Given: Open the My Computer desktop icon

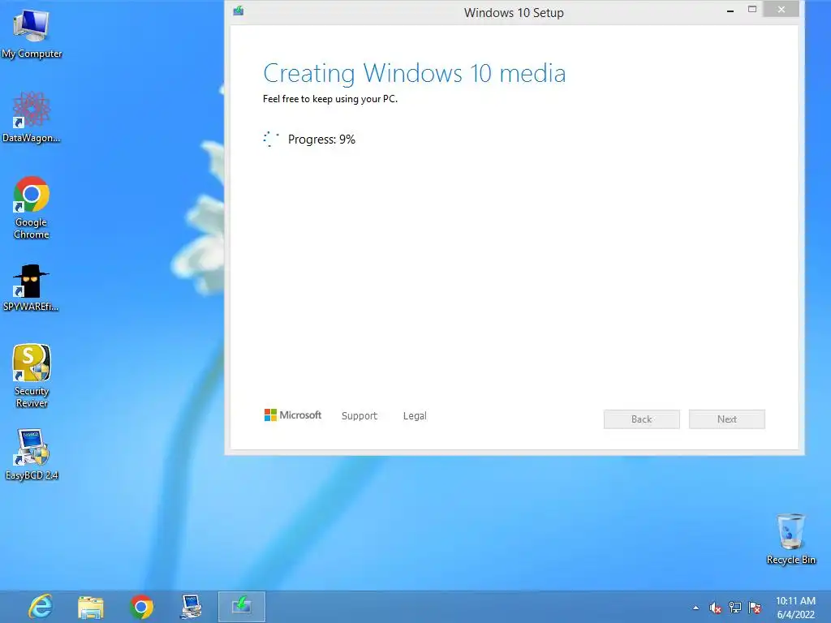Looking at the screenshot, I should 32,34.
